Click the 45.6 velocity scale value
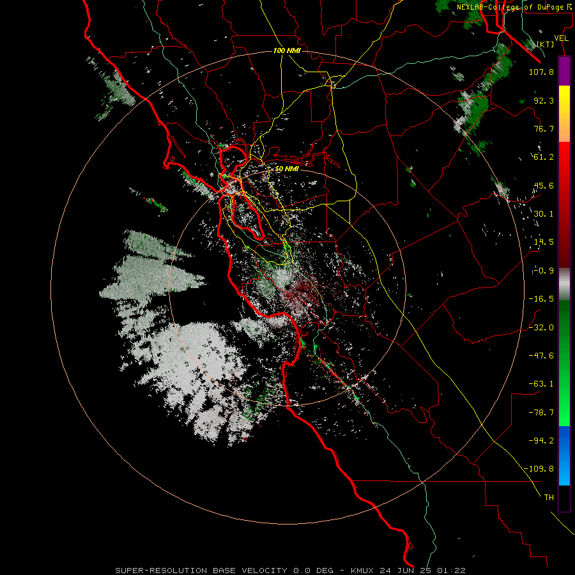Image resolution: width=575 pixels, height=575 pixels. [x=544, y=185]
